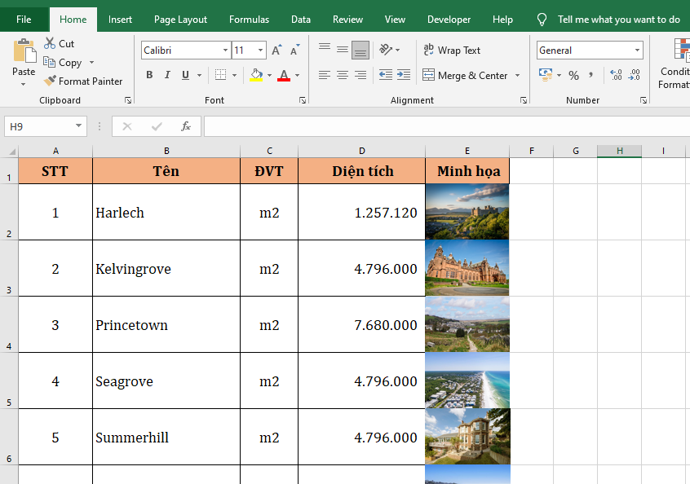690x484 pixels.
Task: Increase font size with the large A icon
Action: click(276, 51)
